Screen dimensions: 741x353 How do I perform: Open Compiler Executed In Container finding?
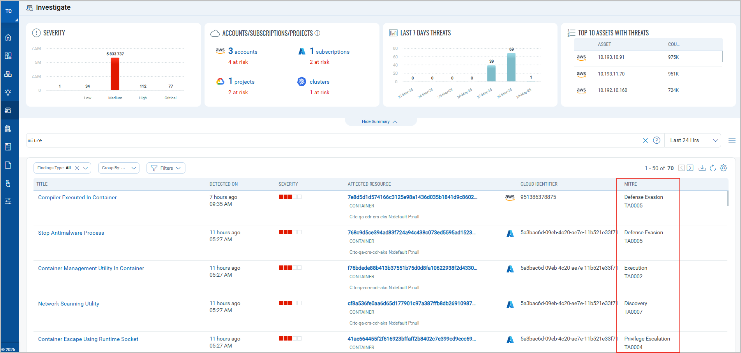(x=78, y=197)
